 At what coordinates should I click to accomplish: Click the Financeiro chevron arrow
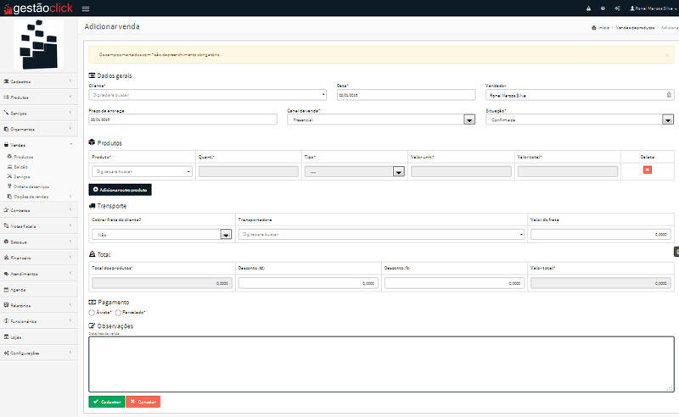pyautogui.click(x=70, y=258)
